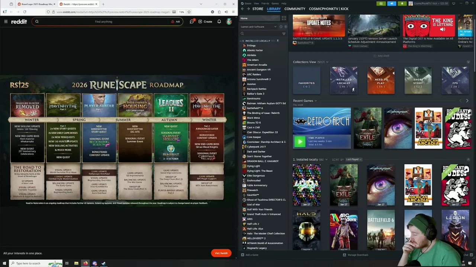Toggle library collections grid view icon

(284, 18)
